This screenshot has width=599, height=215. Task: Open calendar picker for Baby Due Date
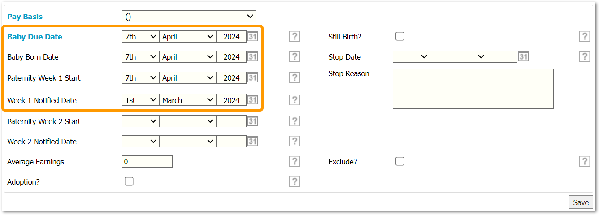pos(252,37)
